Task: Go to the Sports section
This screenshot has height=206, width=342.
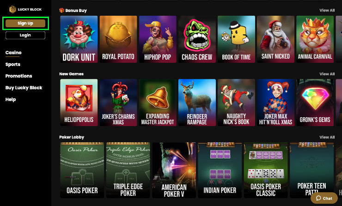Action: (13, 64)
